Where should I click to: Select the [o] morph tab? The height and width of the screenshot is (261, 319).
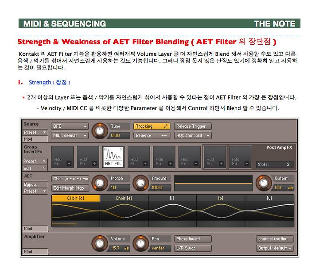point(221,198)
